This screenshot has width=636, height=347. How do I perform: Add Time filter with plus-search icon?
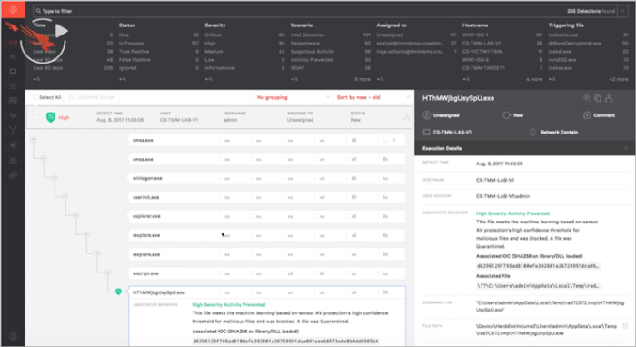click(x=37, y=79)
